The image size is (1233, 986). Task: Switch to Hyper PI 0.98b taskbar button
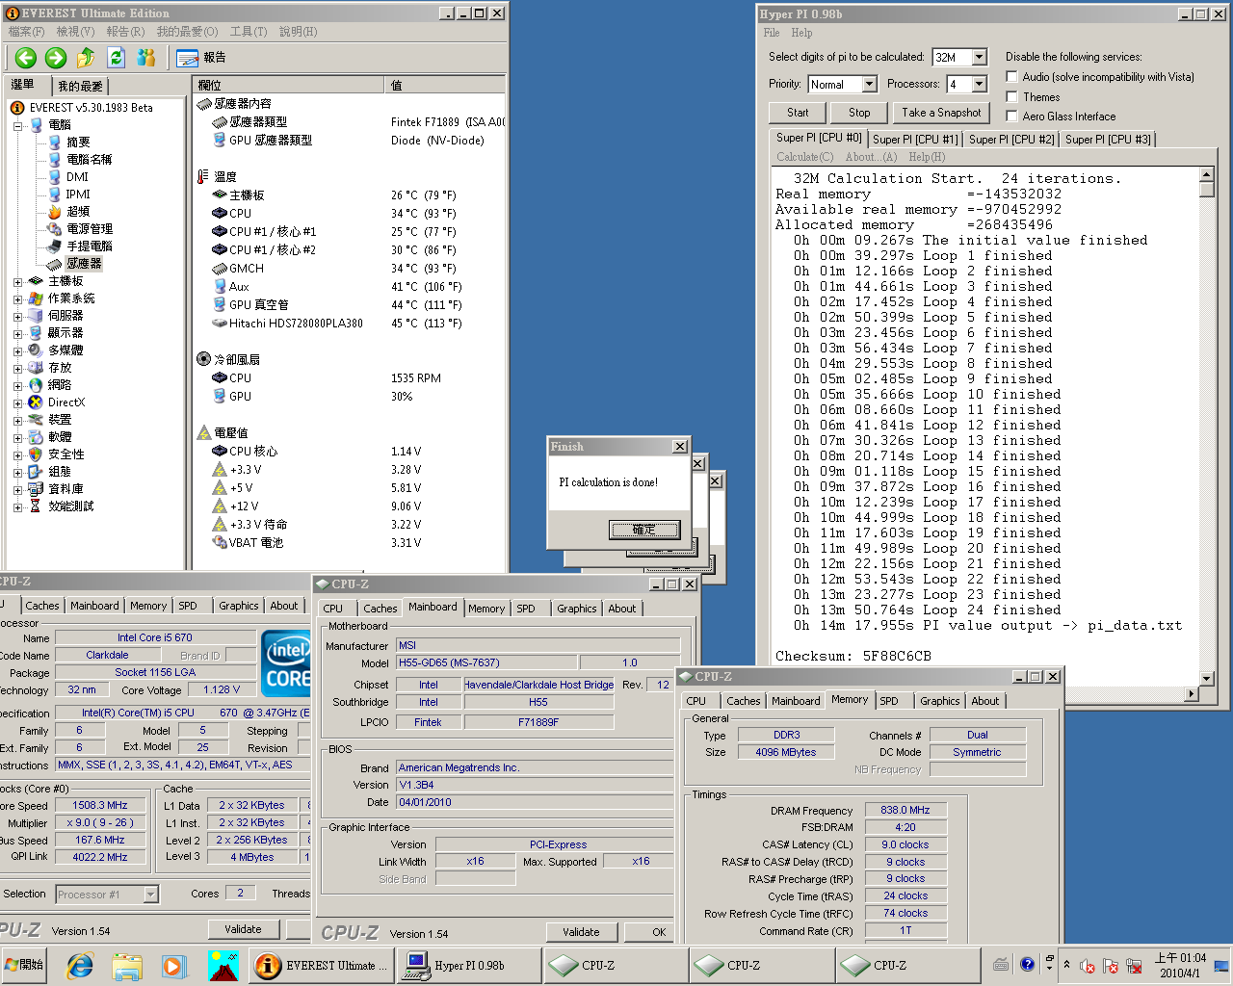point(469,966)
